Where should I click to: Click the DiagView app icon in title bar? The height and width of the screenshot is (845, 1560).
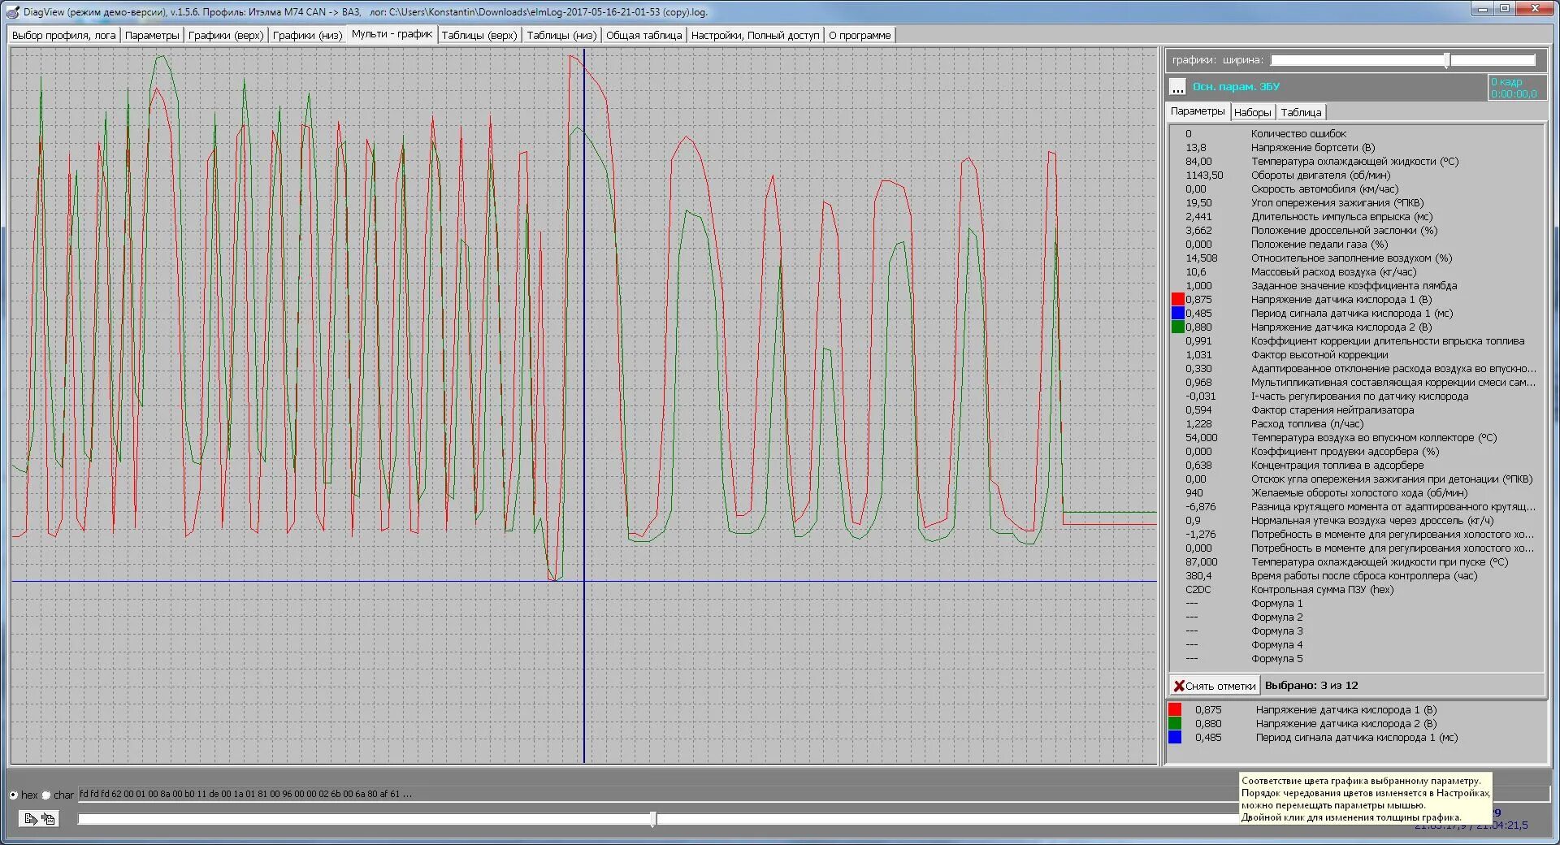pyautogui.click(x=13, y=11)
